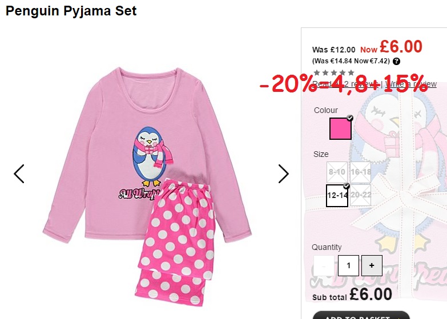Click the polka dot pyjama bottoms
This screenshot has width=447, height=319.
click(x=175, y=242)
